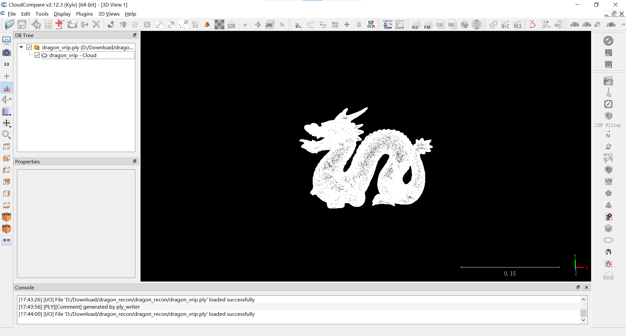Click the 1:1 zoom scale icon
Viewport: 626px width, 336px height.
click(7, 64)
